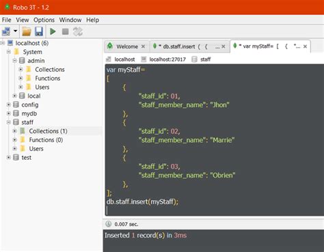Select Collections under admin
The width and height of the screenshot is (324, 252).
click(50, 70)
